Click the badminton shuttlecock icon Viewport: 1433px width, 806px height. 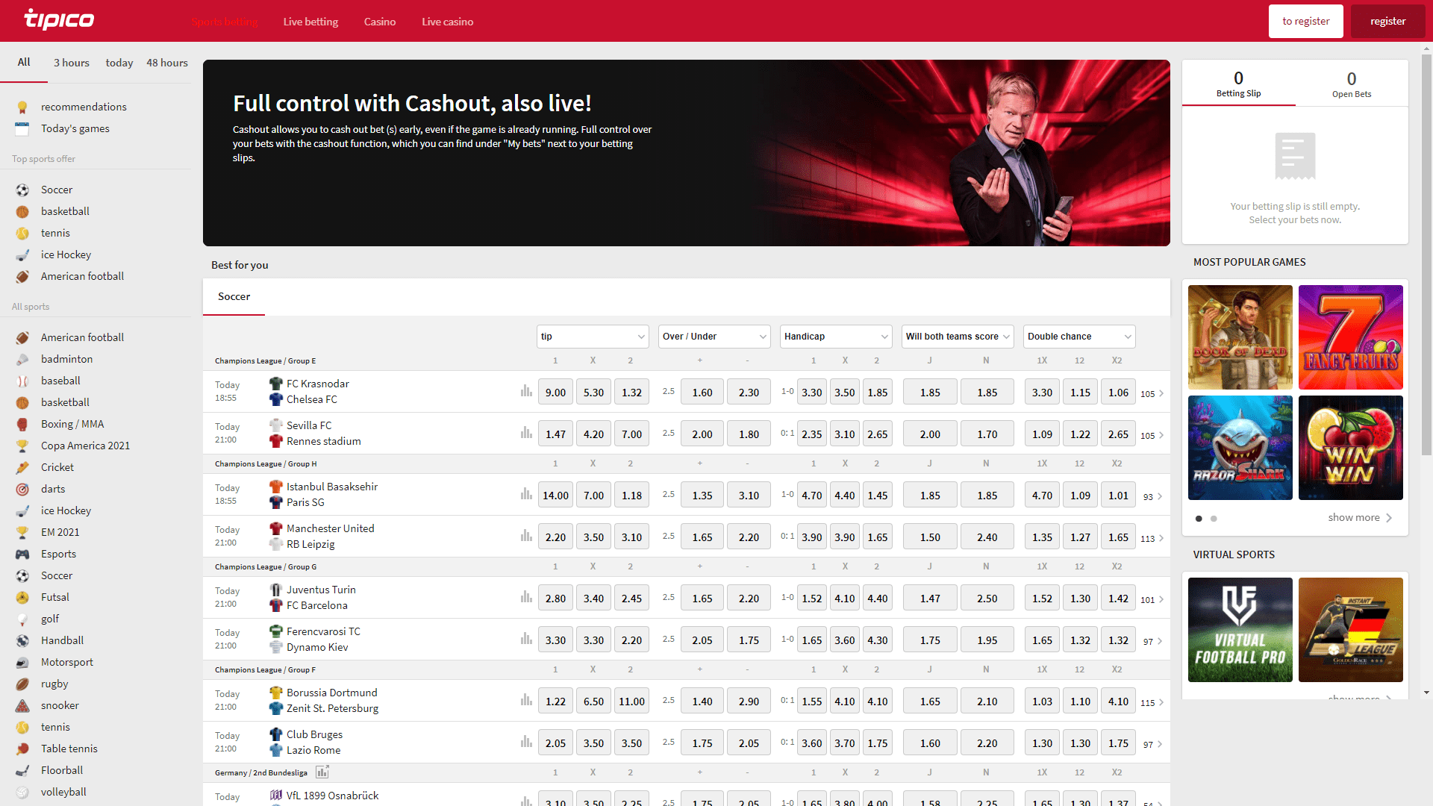point(22,359)
